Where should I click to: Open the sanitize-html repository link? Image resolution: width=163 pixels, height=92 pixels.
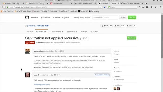tap(43, 26)
